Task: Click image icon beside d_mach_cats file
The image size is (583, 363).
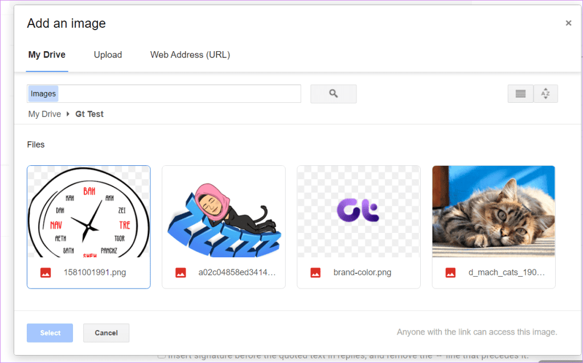Action: tap(450, 273)
